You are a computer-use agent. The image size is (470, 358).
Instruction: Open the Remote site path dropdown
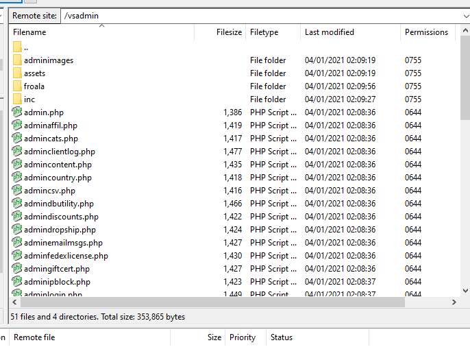(464, 15)
